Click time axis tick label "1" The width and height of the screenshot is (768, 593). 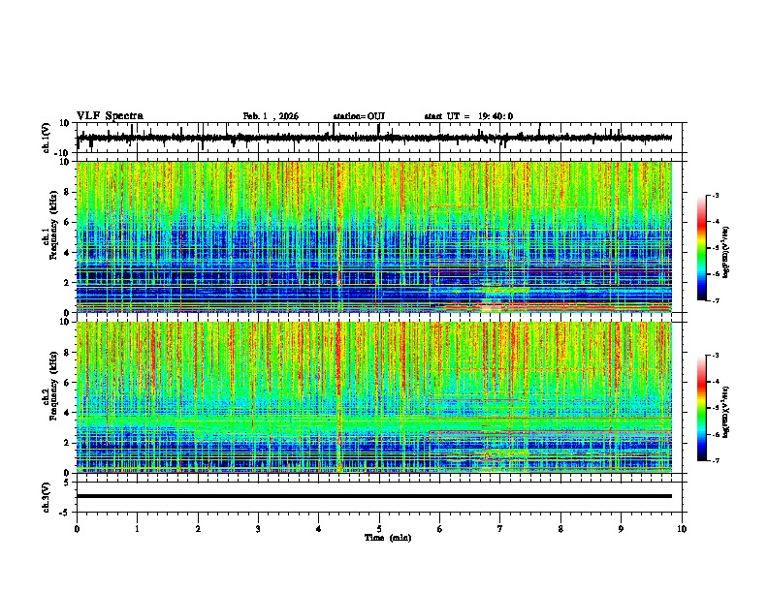pyautogui.click(x=137, y=529)
